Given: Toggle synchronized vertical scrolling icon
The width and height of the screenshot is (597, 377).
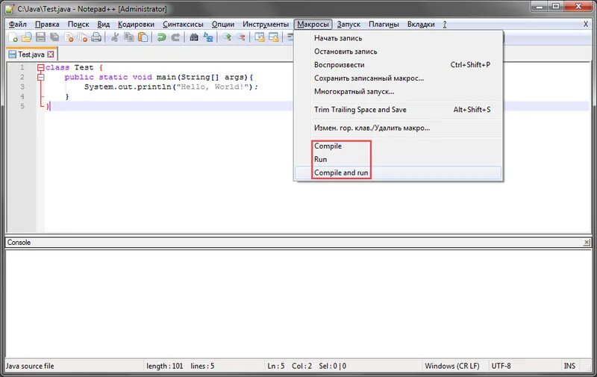Looking at the screenshot, I should [260, 37].
